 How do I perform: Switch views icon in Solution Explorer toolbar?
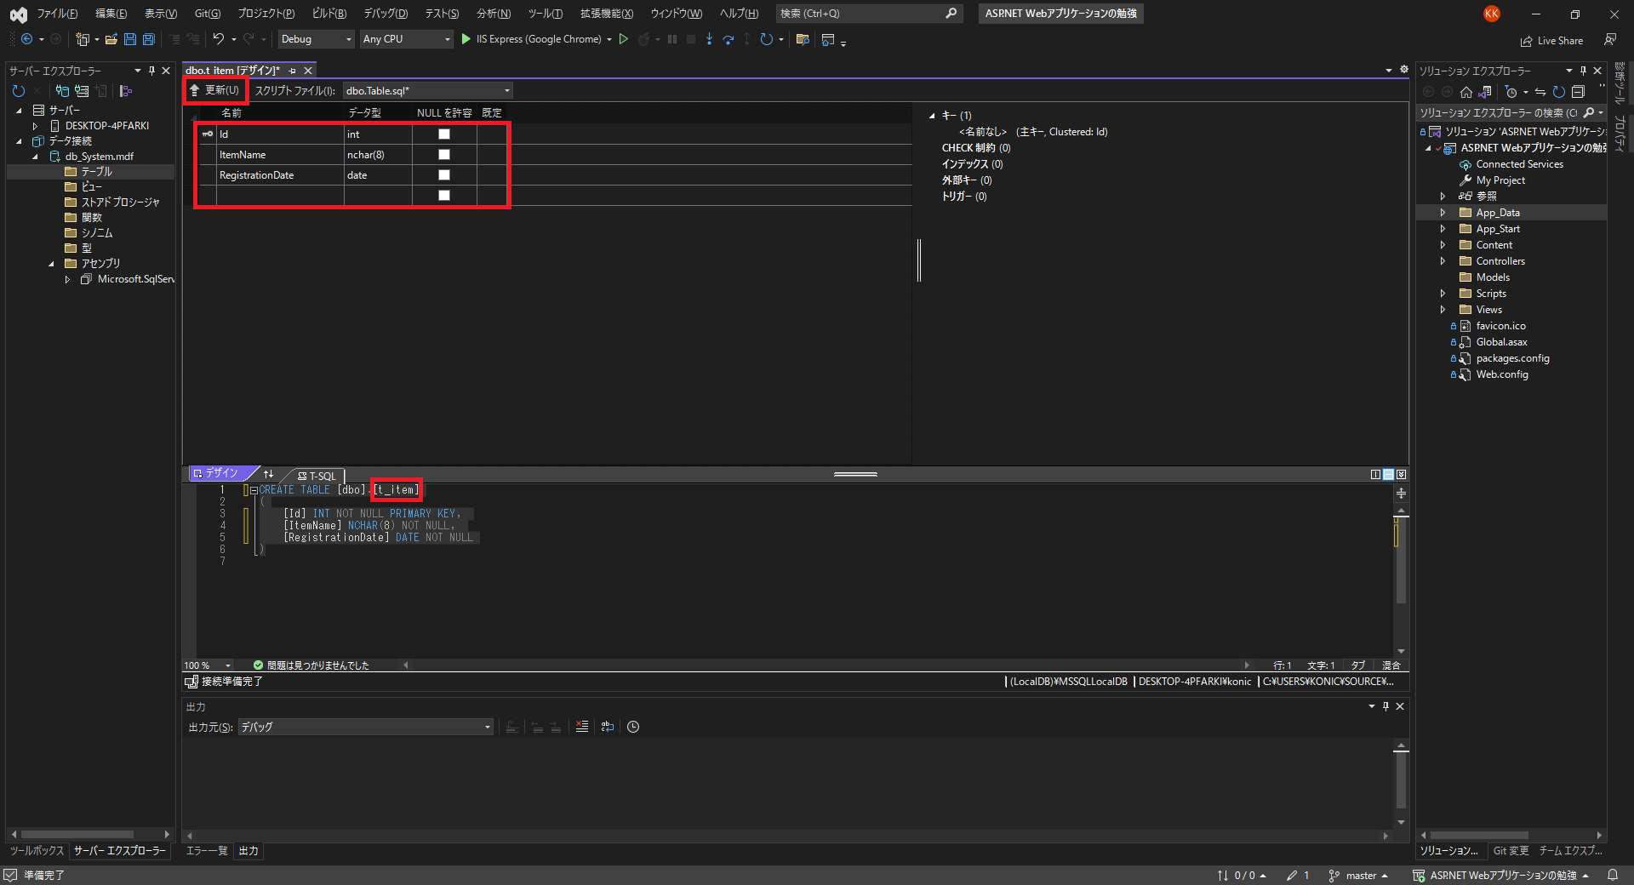[x=1485, y=92]
